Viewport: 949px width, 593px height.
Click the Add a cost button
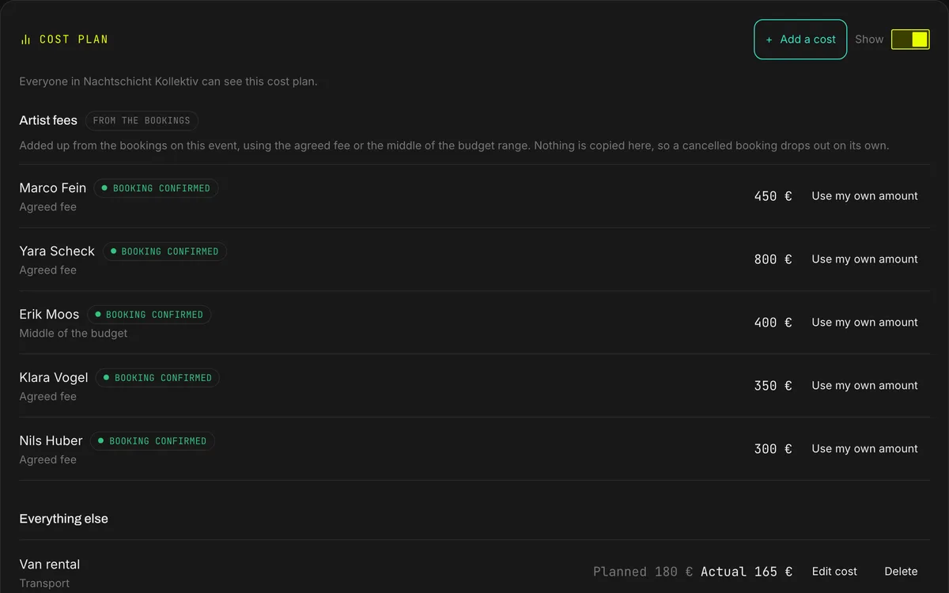coord(800,40)
